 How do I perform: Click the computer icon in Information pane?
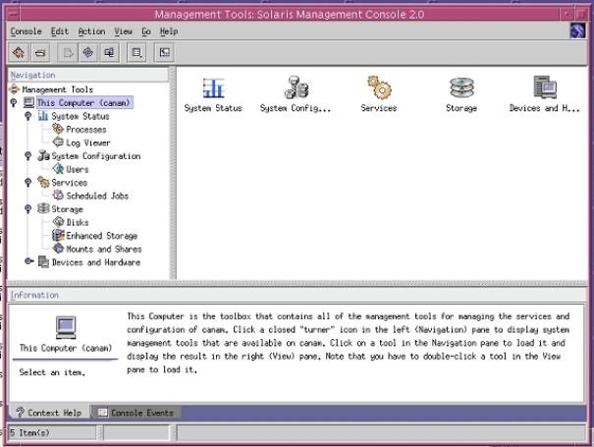click(x=66, y=327)
